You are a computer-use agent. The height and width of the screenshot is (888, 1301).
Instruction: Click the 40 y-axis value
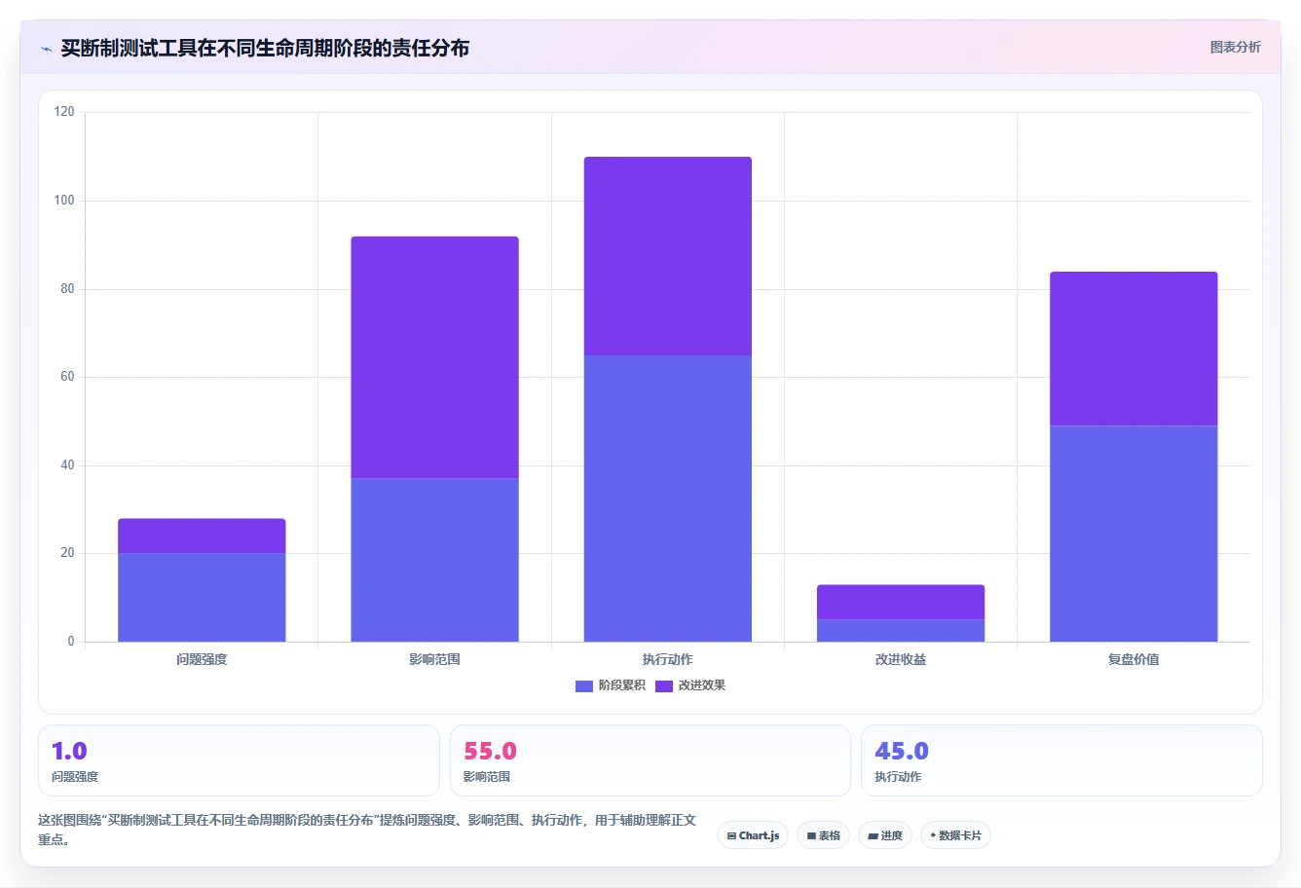tap(67, 465)
